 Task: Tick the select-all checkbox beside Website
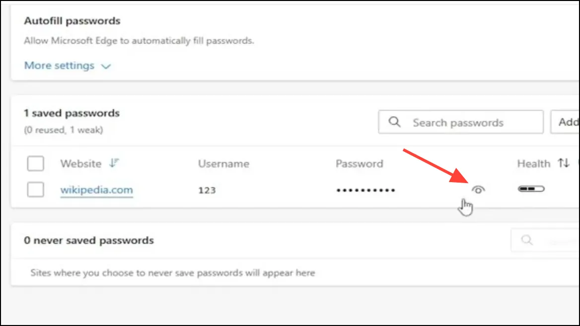pos(36,163)
